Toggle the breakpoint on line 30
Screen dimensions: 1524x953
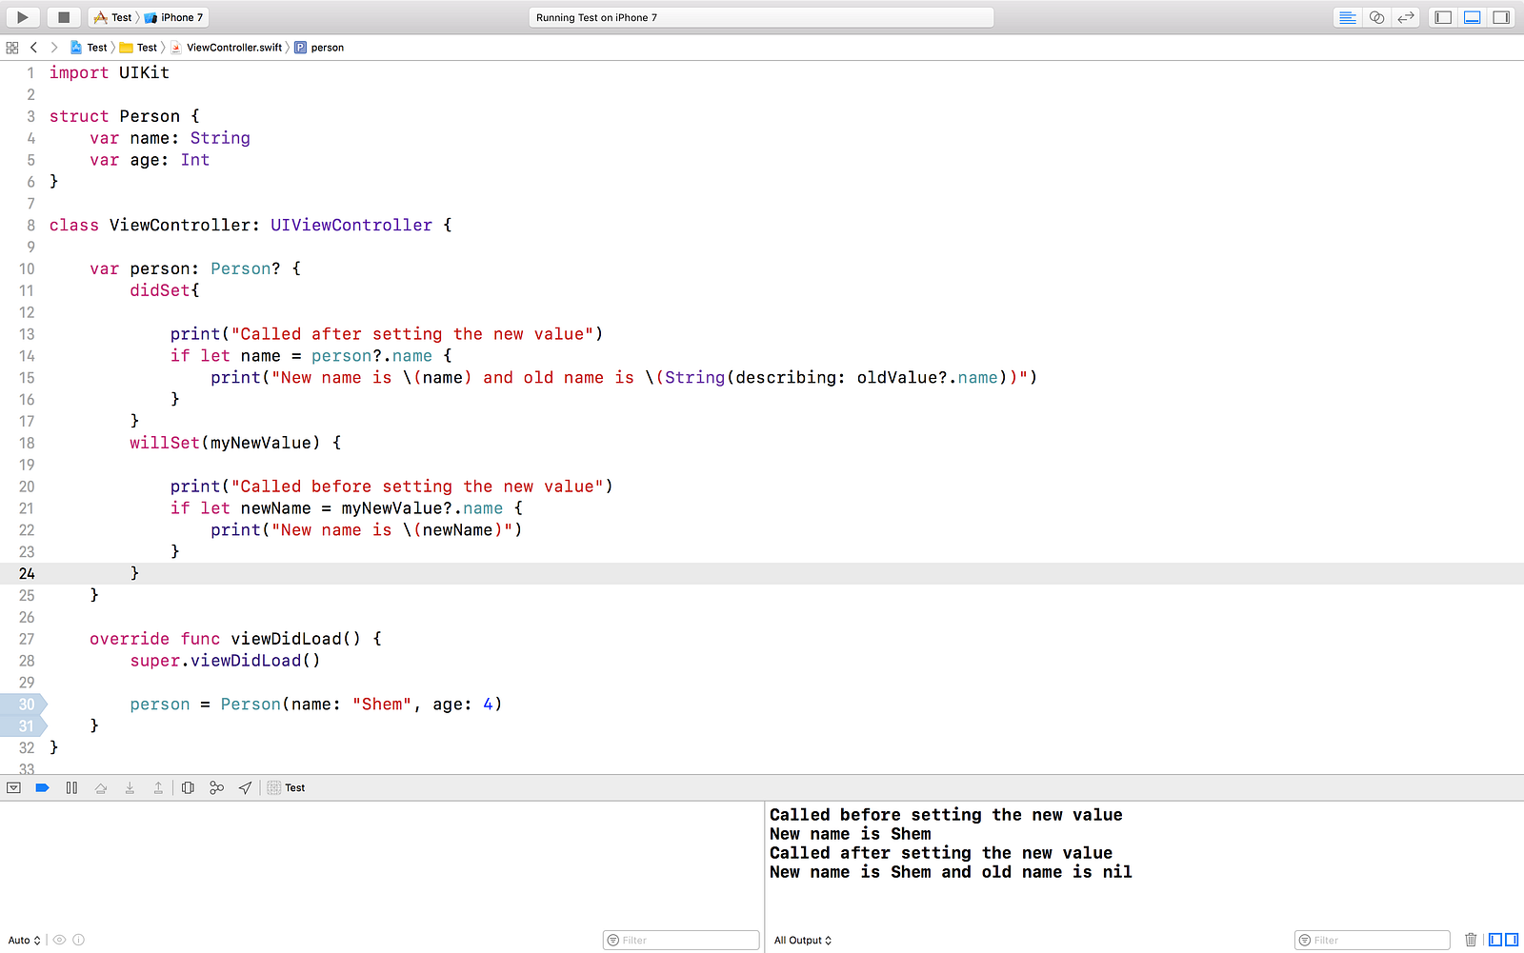[24, 705]
